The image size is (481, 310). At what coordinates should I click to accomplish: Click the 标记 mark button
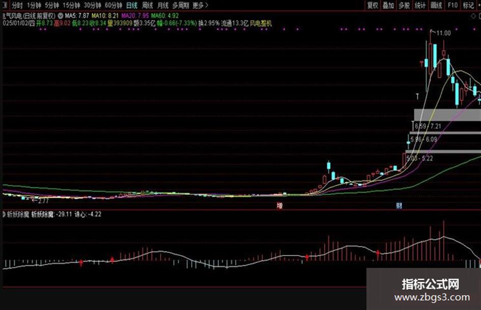click(468, 5)
